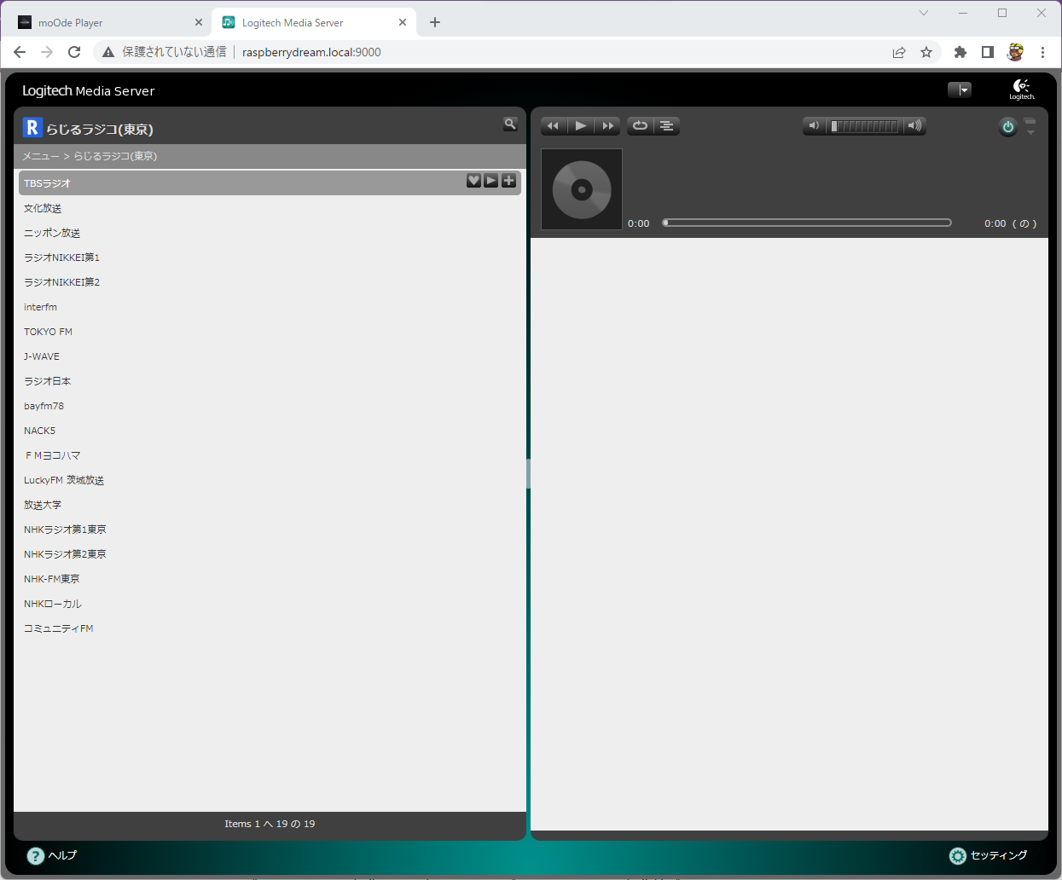Click the rewind playback button
This screenshot has width=1062, height=880.
(554, 126)
